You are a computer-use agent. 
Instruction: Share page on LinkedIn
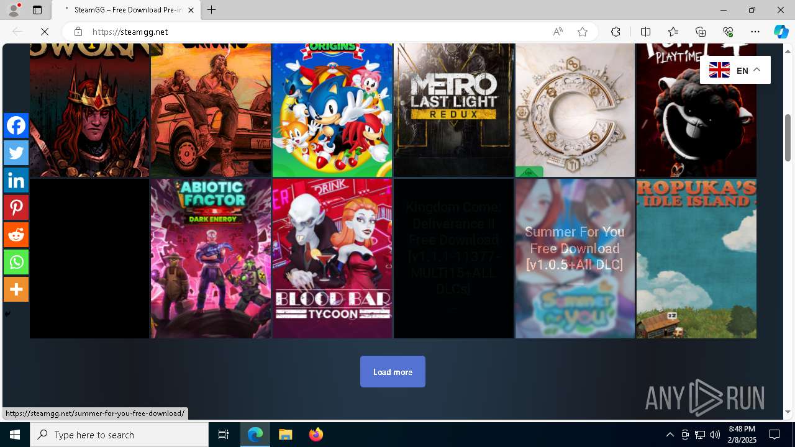16,180
